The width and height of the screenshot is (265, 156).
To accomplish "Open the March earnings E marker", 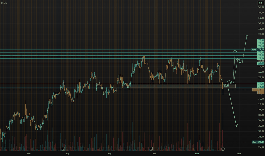I will click(63, 149).
